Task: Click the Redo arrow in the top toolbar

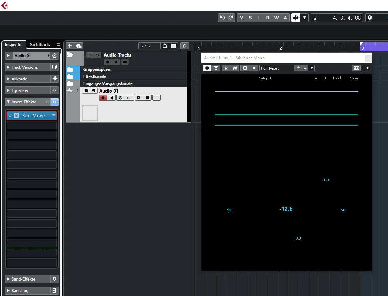Action: tap(231, 18)
